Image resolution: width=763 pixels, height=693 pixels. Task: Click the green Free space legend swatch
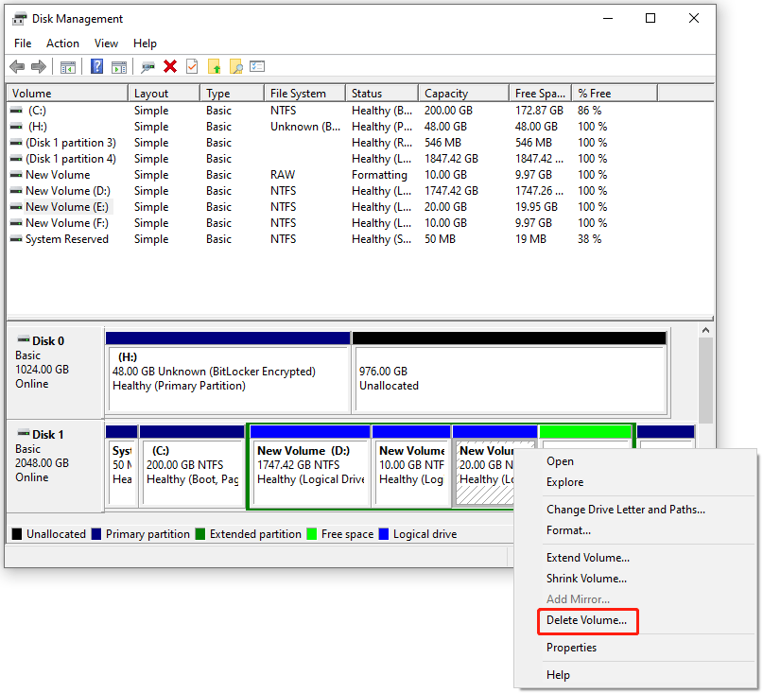[x=312, y=534]
